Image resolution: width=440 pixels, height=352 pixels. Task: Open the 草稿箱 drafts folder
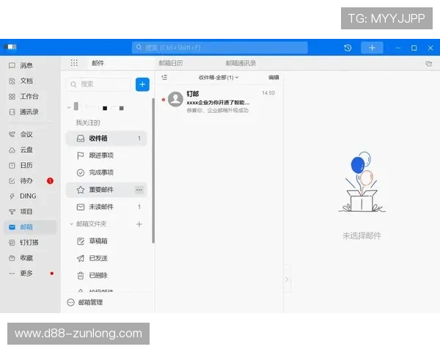coord(106,241)
